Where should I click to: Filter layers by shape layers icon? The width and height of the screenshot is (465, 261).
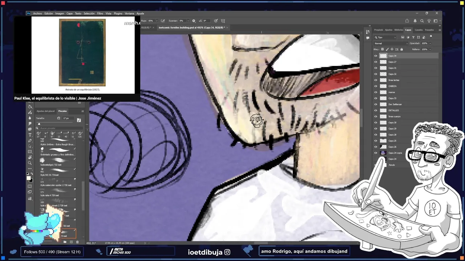418,37
